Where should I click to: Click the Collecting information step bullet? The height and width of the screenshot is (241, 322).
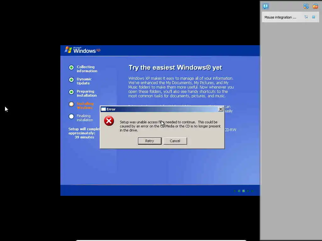tap(71, 67)
